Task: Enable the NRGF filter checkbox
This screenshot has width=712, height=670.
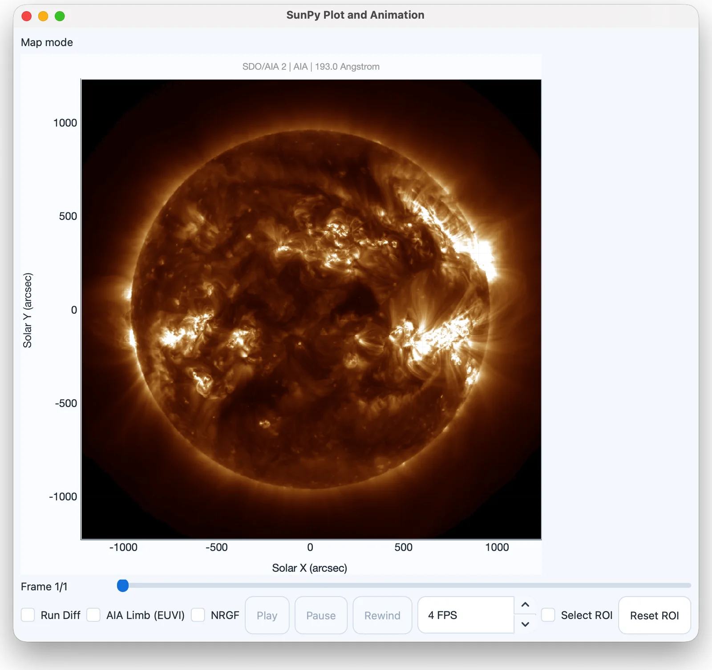Action: (x=198, y=615)
